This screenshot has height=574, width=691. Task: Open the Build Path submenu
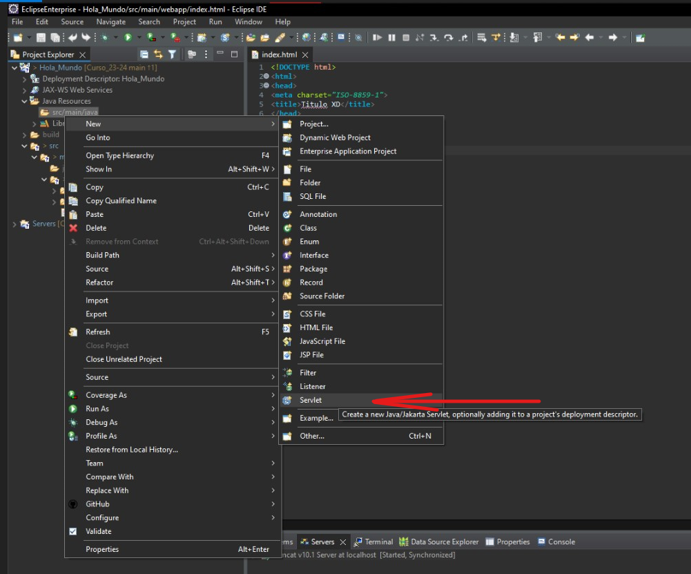pos(102,255)
